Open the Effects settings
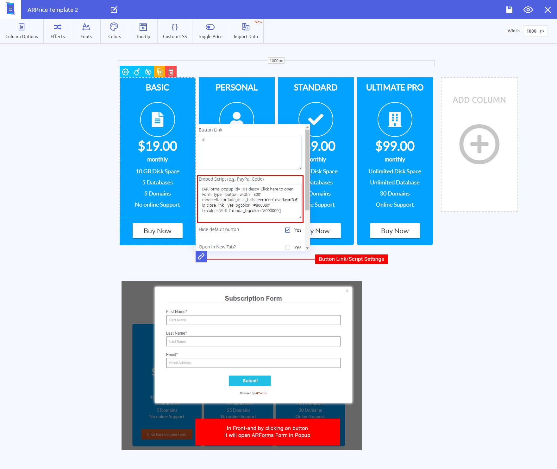This screenshot has width=557, height=469. 58,31
